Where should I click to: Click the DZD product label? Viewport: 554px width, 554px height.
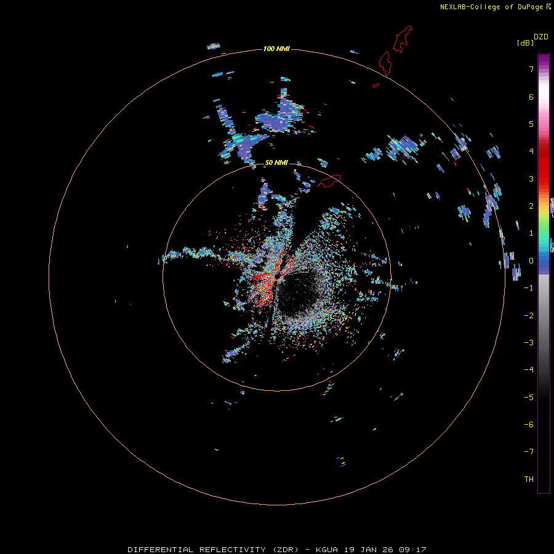point(540,37)
